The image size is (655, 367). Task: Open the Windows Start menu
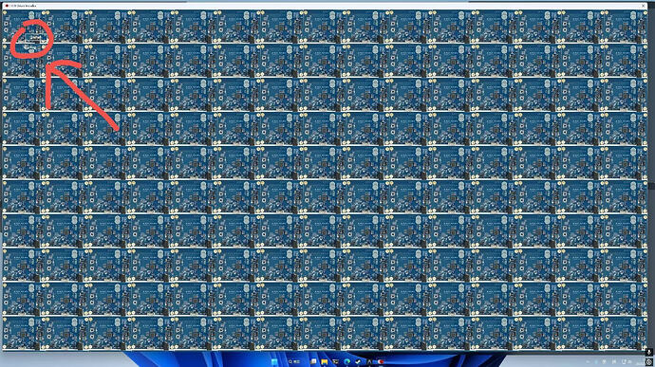point(274,361)
